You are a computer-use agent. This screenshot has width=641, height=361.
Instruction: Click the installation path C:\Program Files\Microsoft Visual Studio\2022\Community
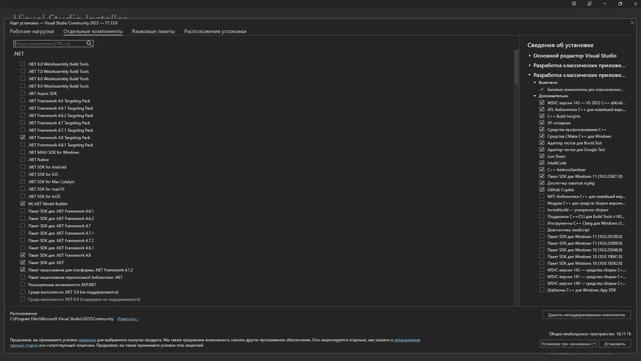(x=62, y=319)
